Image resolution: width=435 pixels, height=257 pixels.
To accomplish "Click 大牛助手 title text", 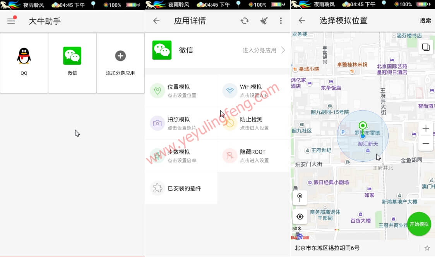I will click(x=45, y=21).
